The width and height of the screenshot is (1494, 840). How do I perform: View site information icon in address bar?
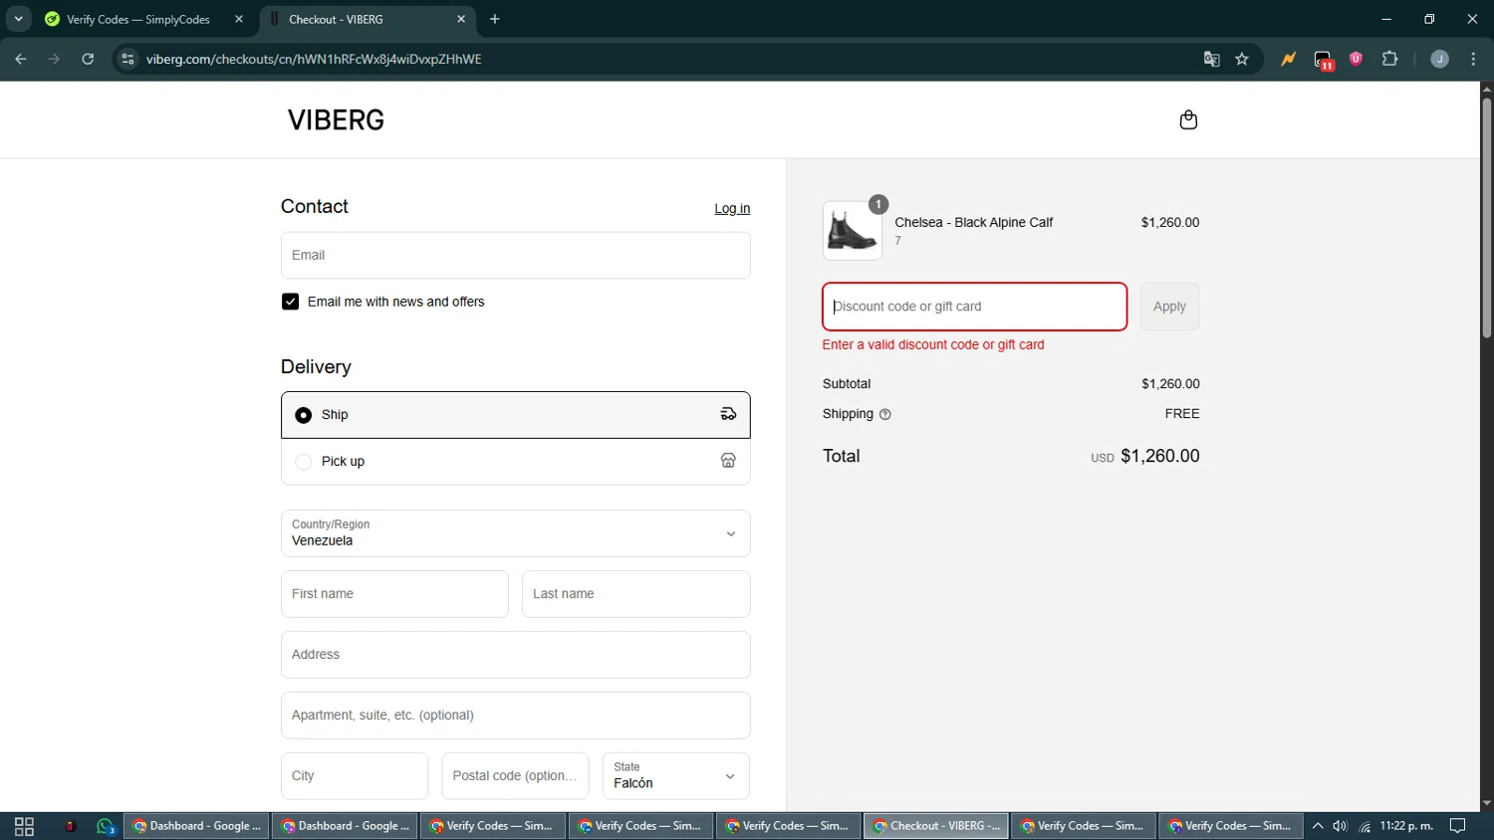point(127,59)
